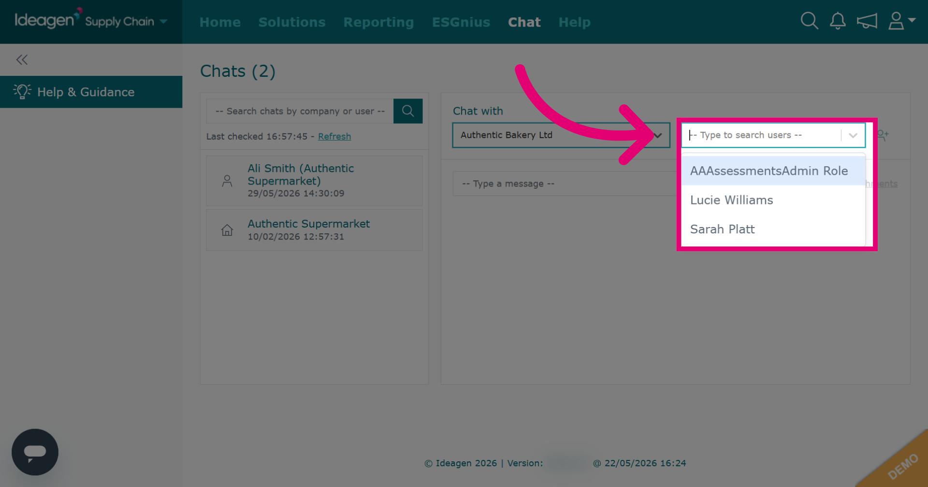Viewport: 928px width, 487px height.
Task: Toggle the user search dropdown chevron
Action: [x=853, y=135]
